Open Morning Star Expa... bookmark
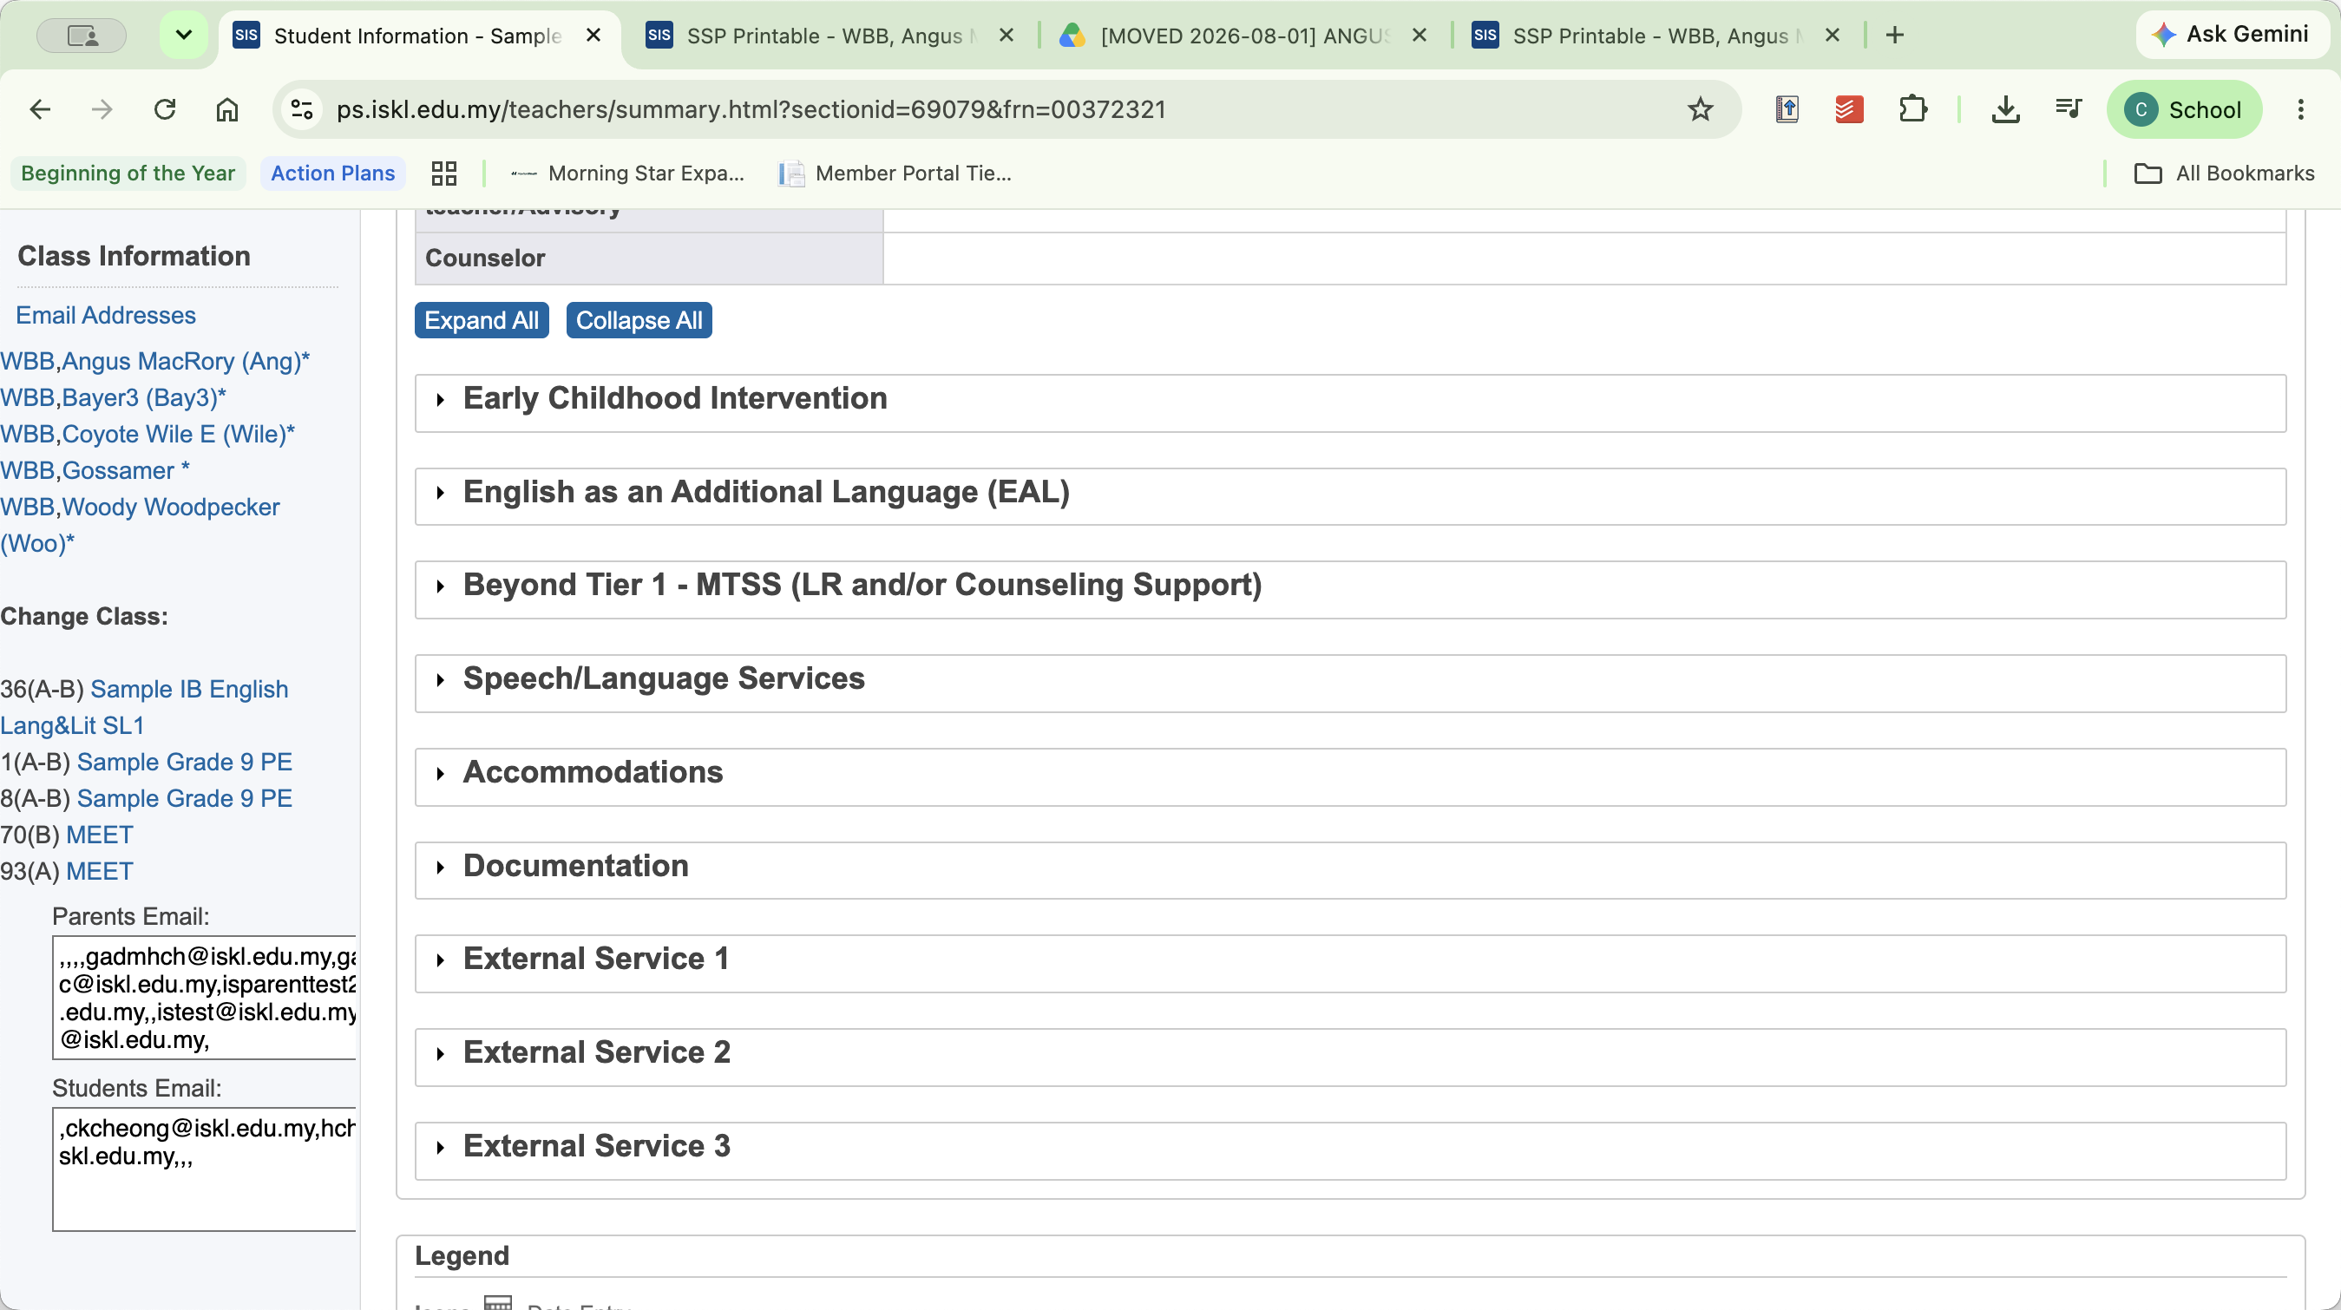The height and width of the screenshot is (1310, 2341). (x=627, y=174)
